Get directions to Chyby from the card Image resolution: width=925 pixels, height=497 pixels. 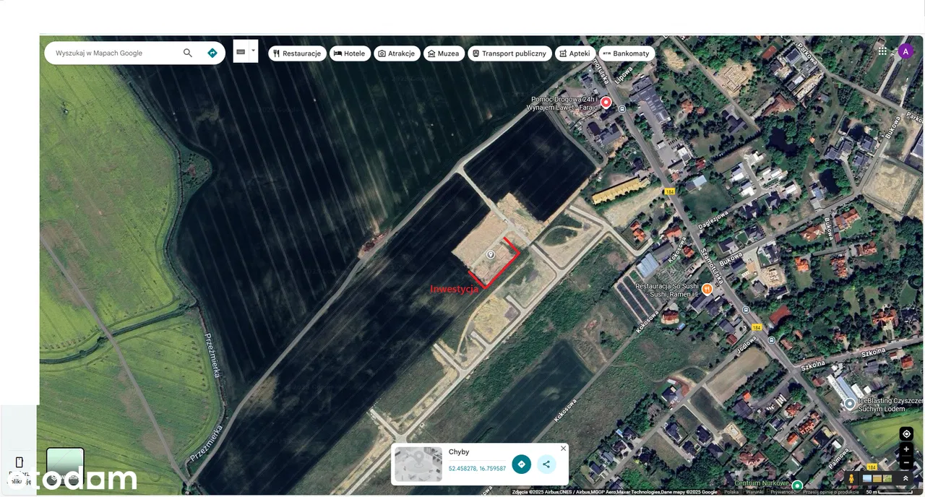tap(521, 464)
